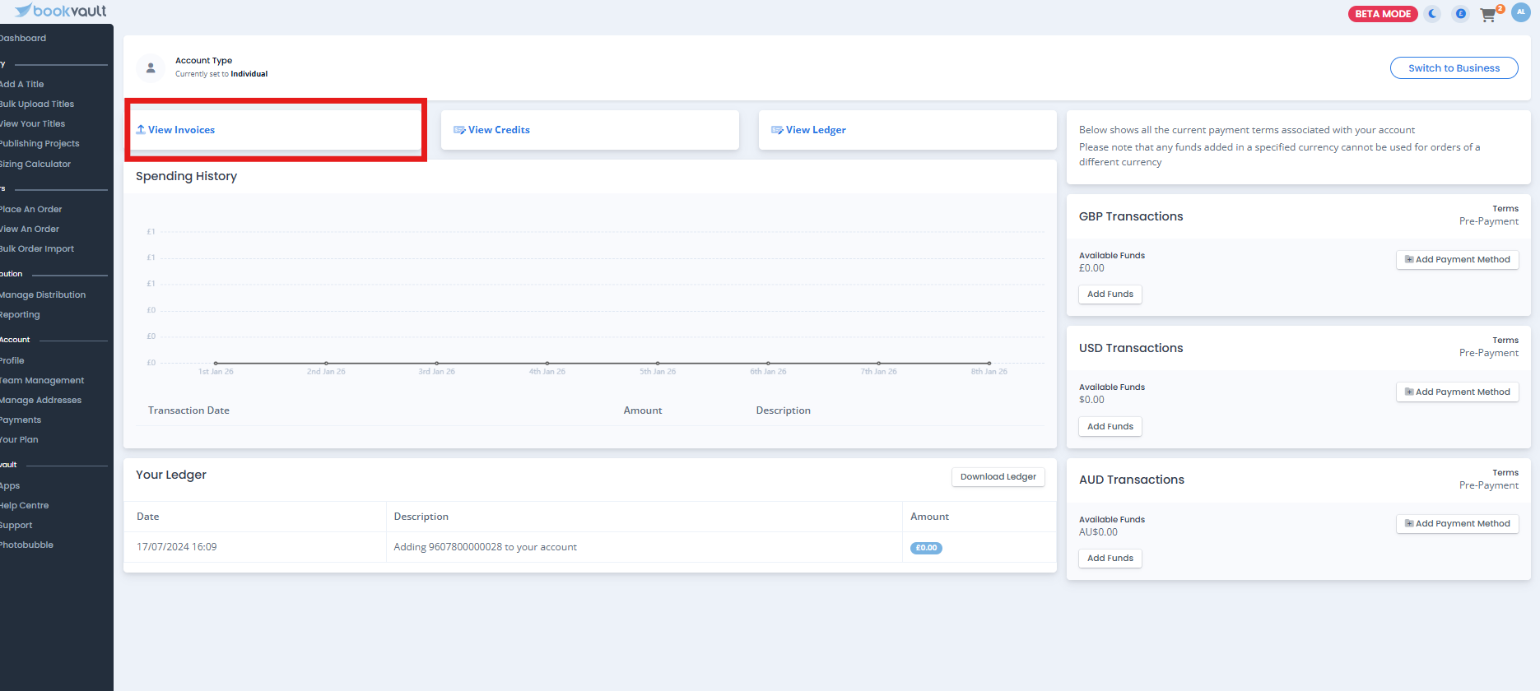Add payment method for AUD Transactions
1540x691 pixels.
coord(1457,524)
